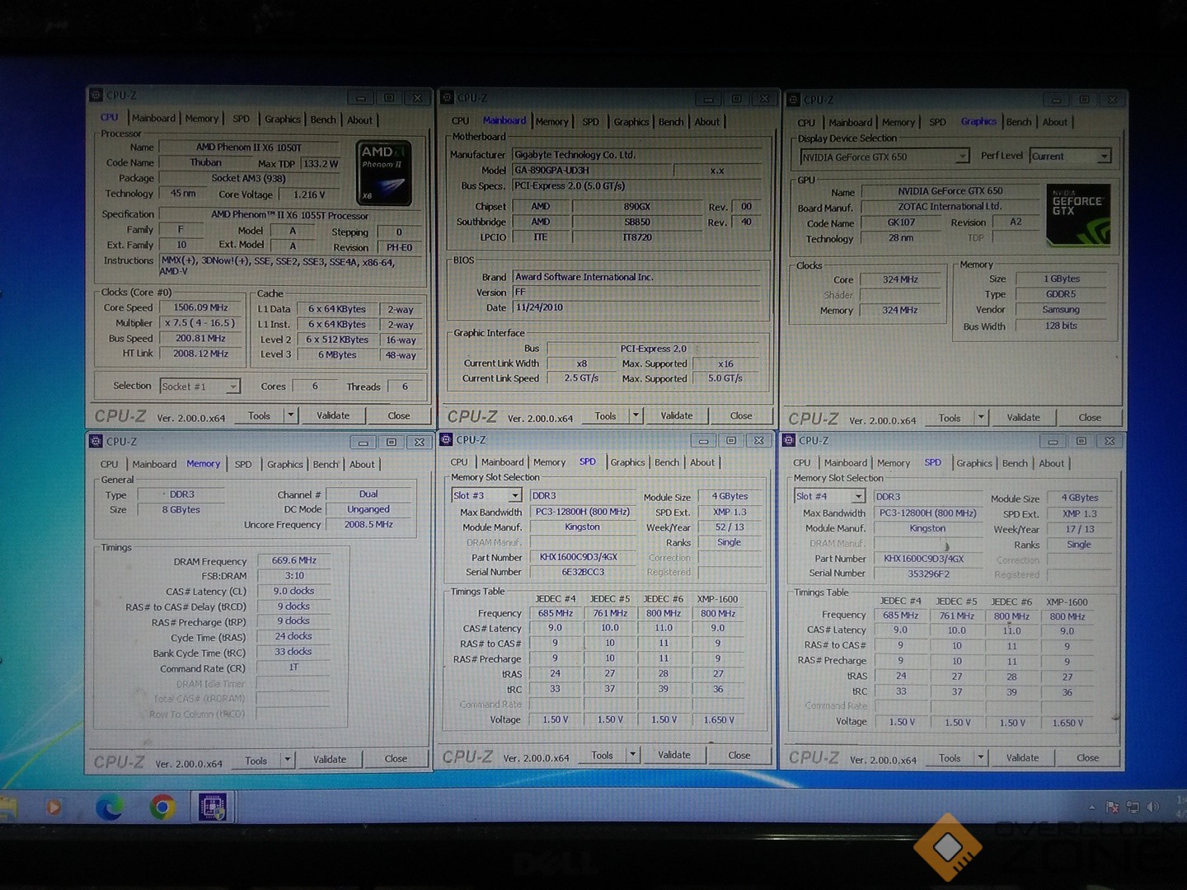This screenshot has width=1187, height=890.
Task: Expand Tools arrow in Slot #4 SPD window
Action: [980, 757]
